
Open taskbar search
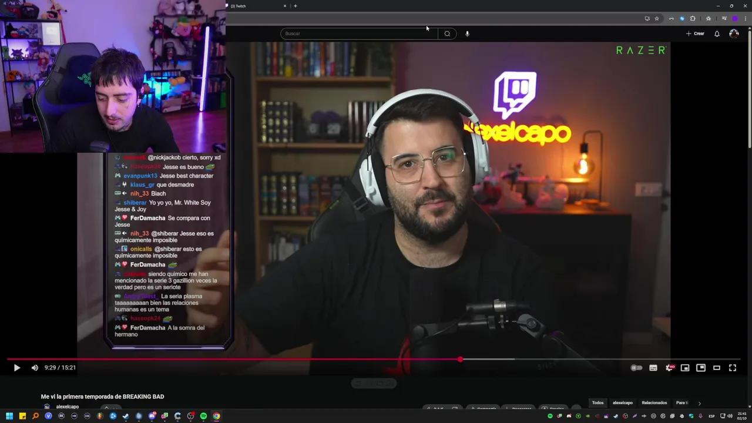click(35, 416)
